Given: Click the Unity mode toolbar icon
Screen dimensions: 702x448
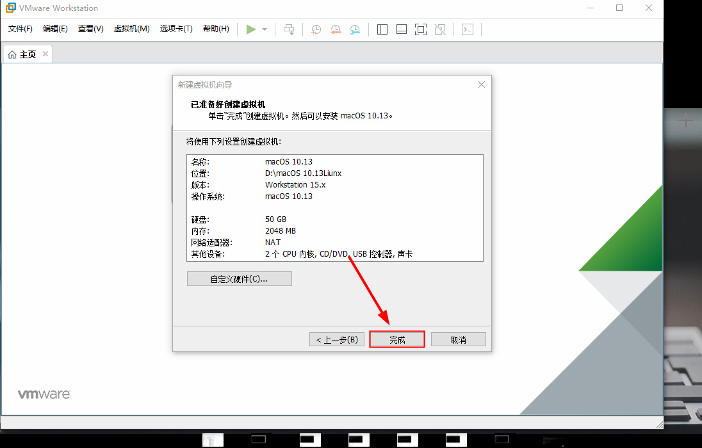Looking at the screenshot, I should point(440,29).
